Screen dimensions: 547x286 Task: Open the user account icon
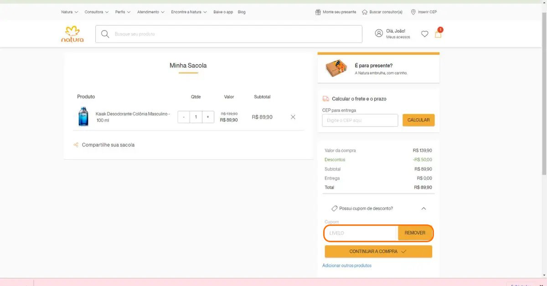(x=379, y=33)
